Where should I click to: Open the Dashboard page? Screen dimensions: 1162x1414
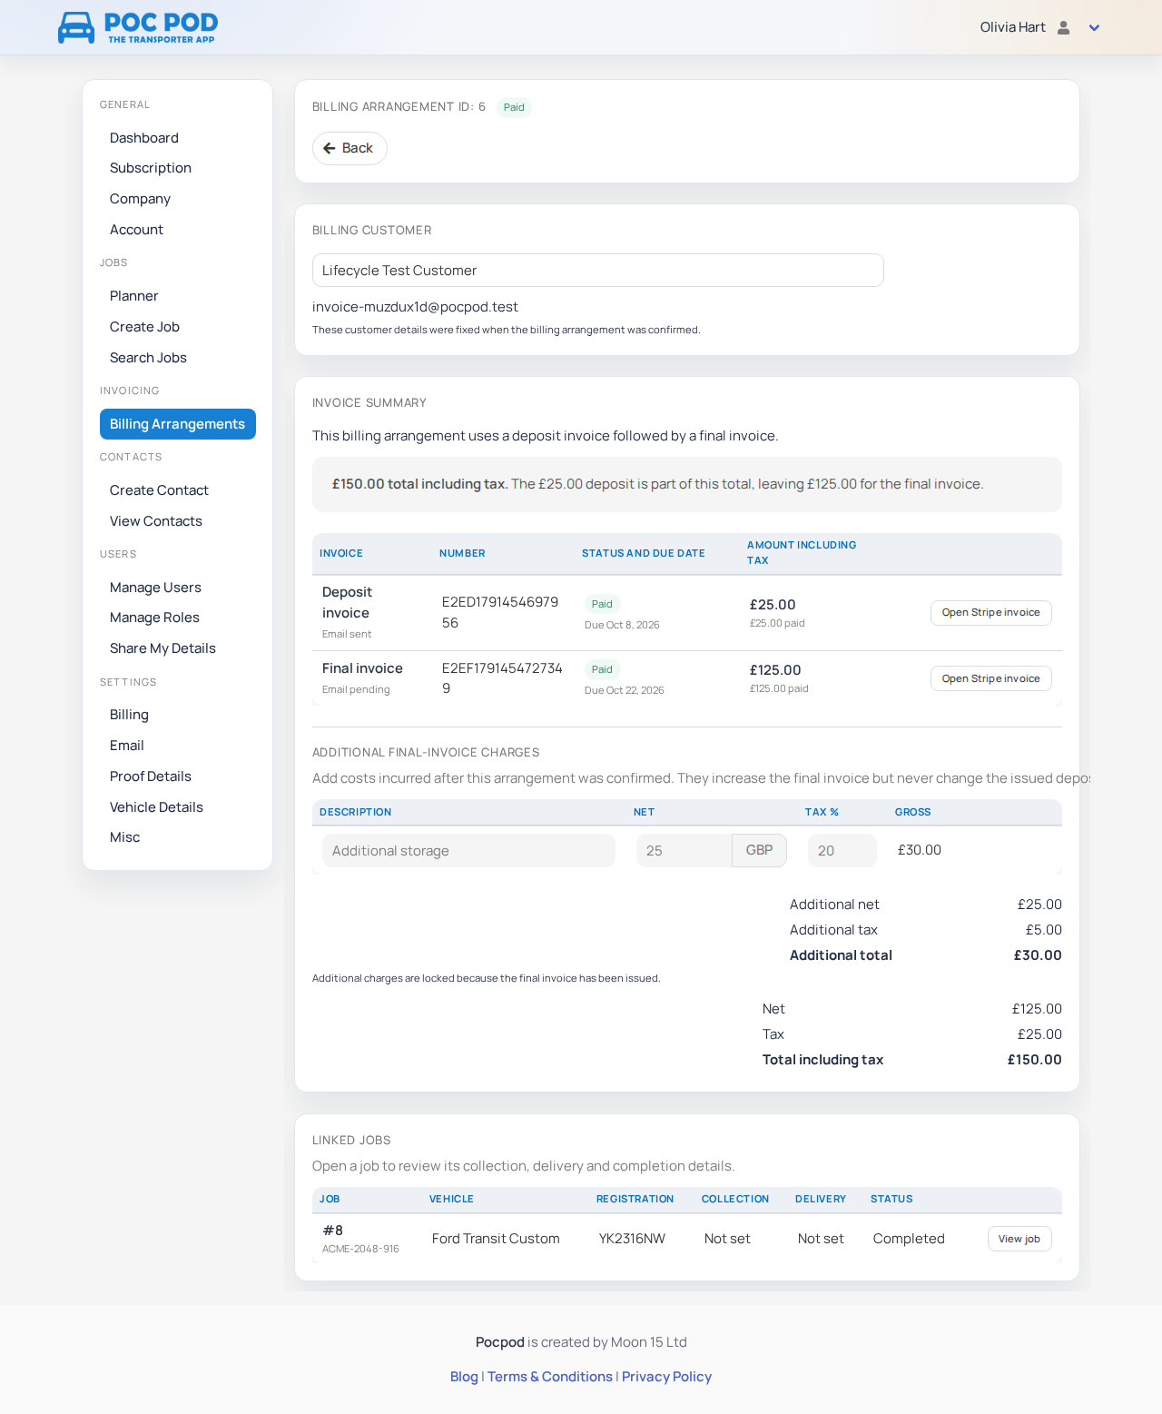[144, 138]
